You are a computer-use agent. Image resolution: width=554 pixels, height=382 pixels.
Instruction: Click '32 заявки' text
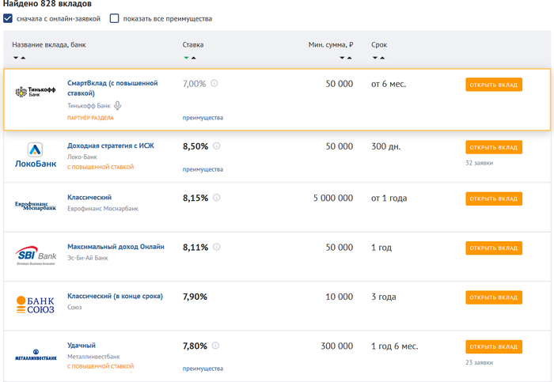(479, 163)
